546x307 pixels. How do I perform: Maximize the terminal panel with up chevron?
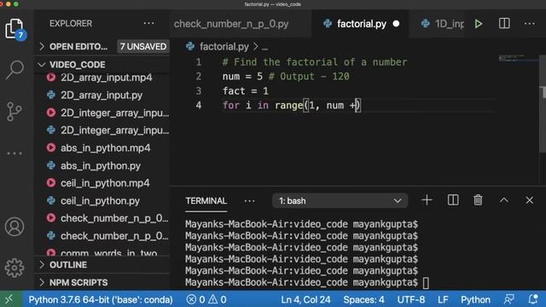pos(504,200)
